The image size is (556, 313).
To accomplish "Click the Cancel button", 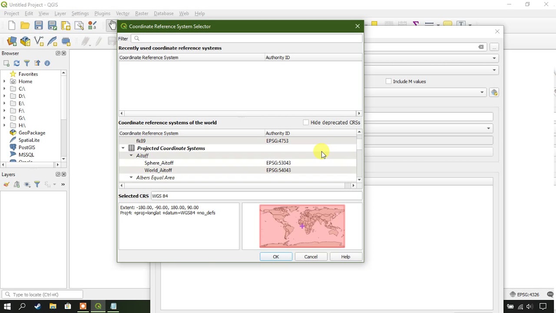I will pyautogui.click(x=311, y=257).
